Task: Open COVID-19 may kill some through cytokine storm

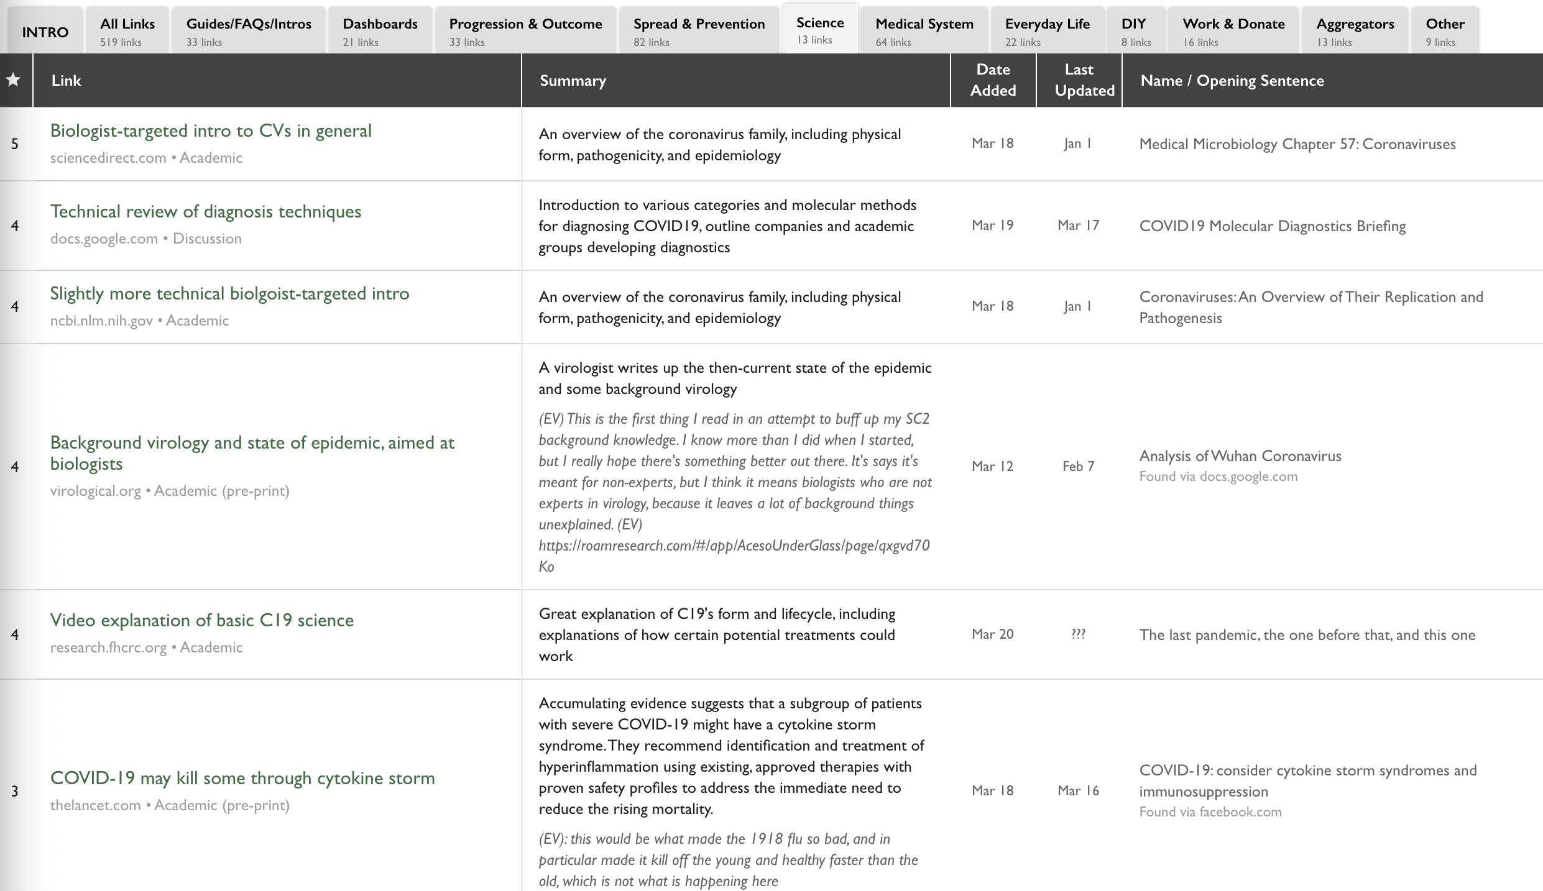Action: click(x=242, y=779)
